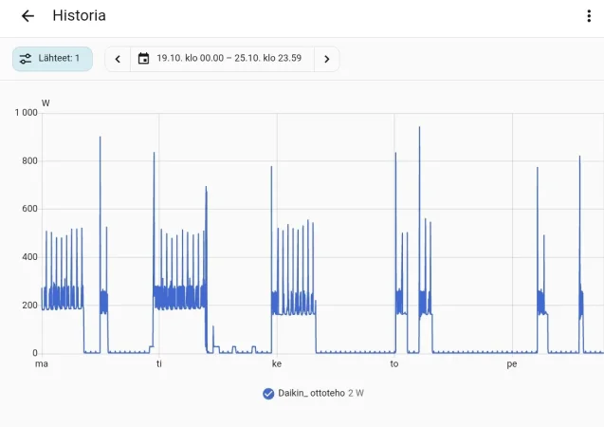604x427 pixels.
Task: Click the 'ti' day axis label
Action: 159,363
